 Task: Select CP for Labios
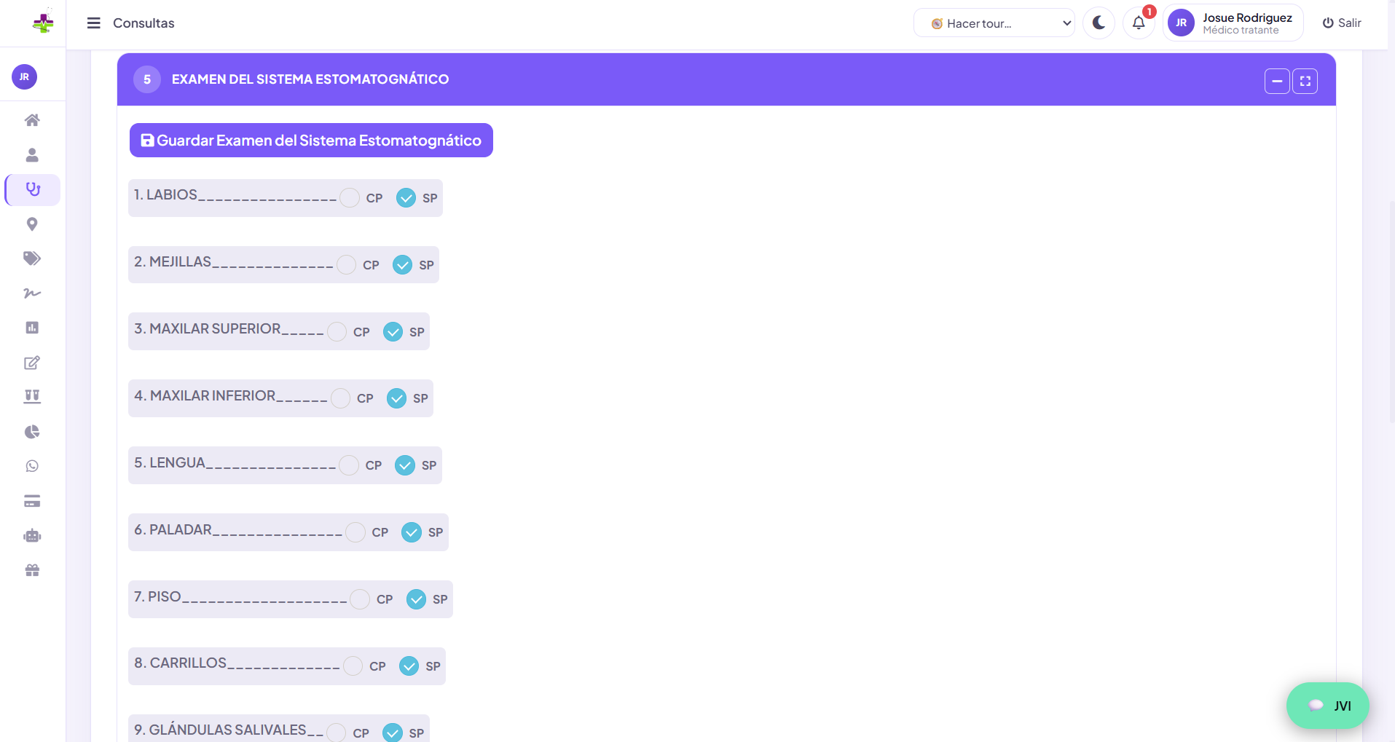(350, 198)
